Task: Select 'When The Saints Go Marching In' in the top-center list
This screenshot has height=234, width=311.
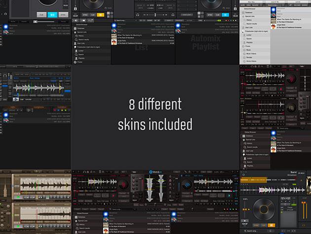Action: [x=143, y=37]
